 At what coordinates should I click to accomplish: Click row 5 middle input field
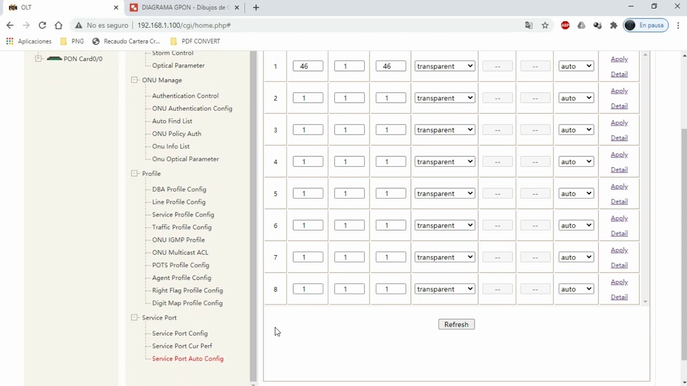tap(349, 194)
